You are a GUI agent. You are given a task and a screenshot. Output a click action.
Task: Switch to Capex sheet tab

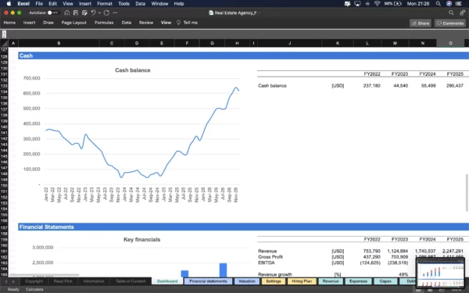(x=385, y=281)
